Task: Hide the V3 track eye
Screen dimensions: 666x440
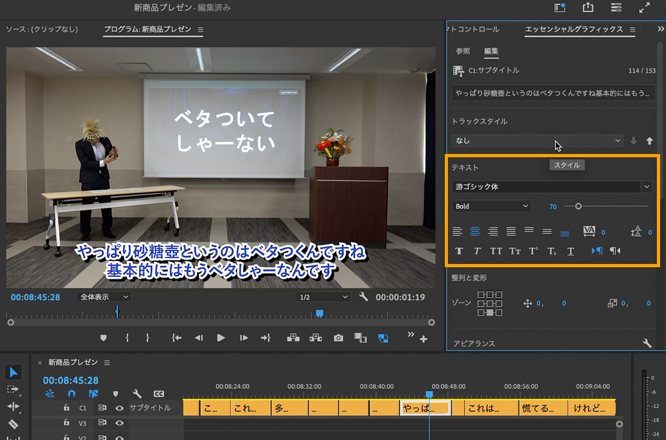Action: coord(119,423)
